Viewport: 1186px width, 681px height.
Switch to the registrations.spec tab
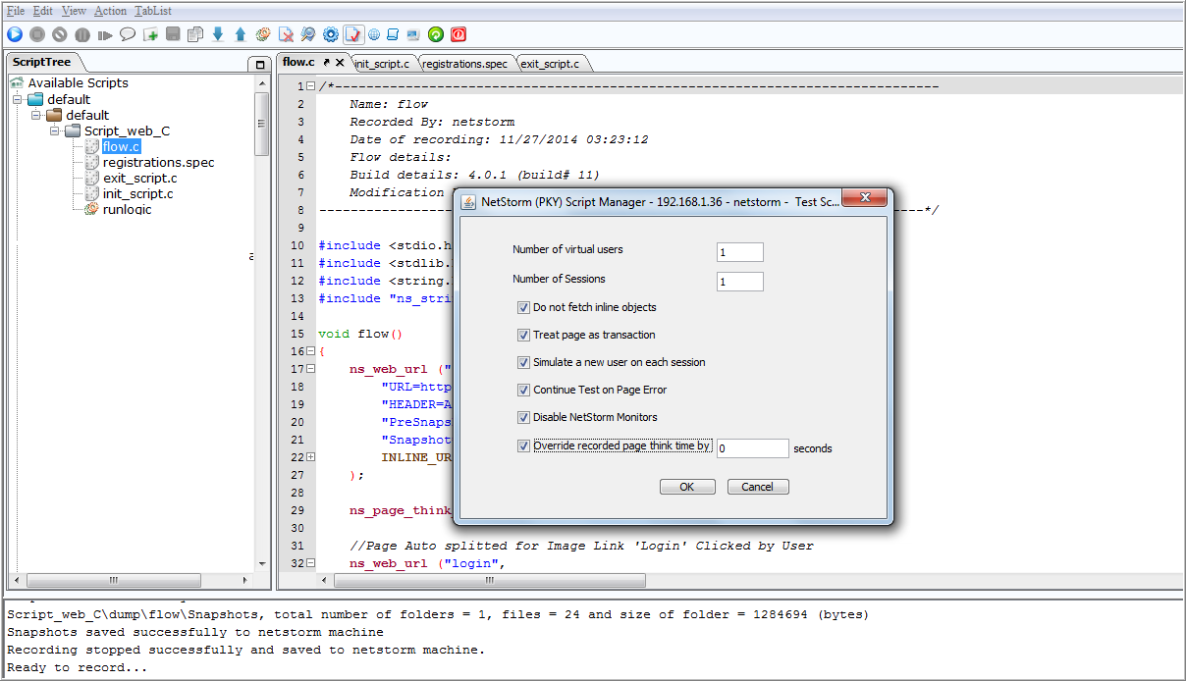tap(465, 64)
